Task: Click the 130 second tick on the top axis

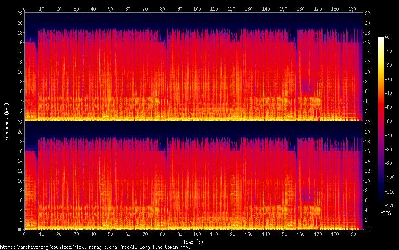Action: point(249,8)
